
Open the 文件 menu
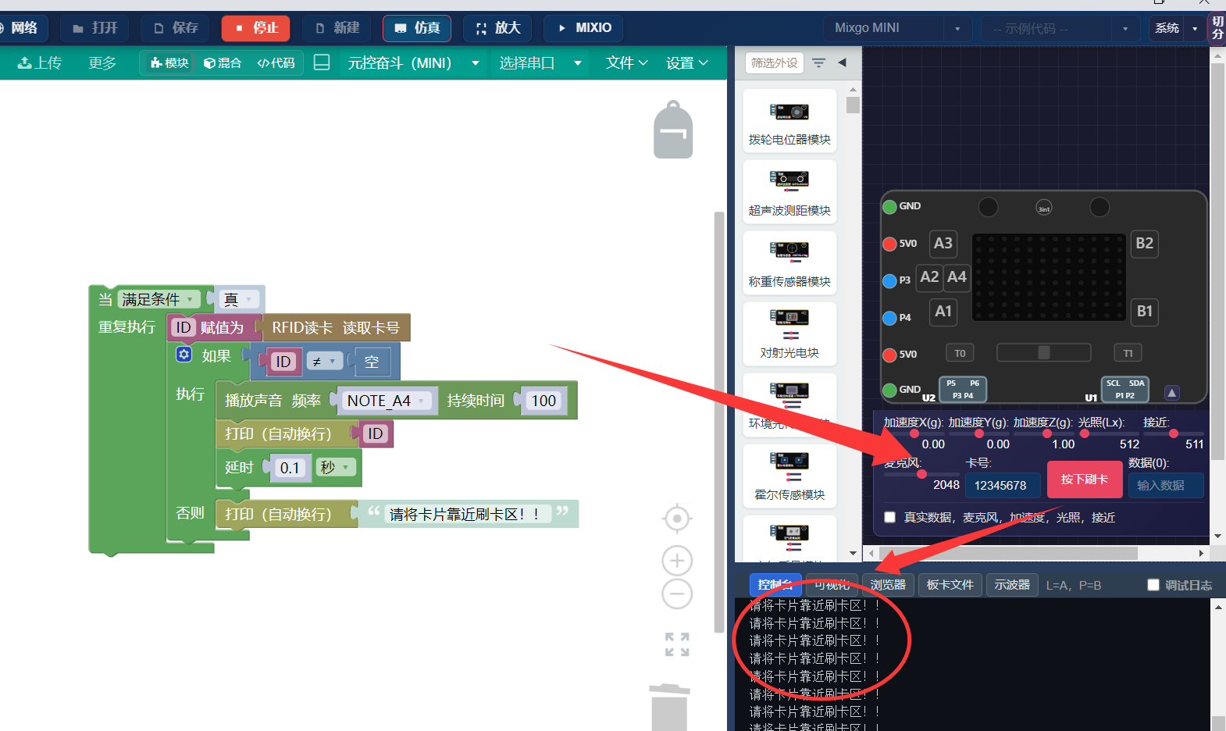click(x=626, y=62)
